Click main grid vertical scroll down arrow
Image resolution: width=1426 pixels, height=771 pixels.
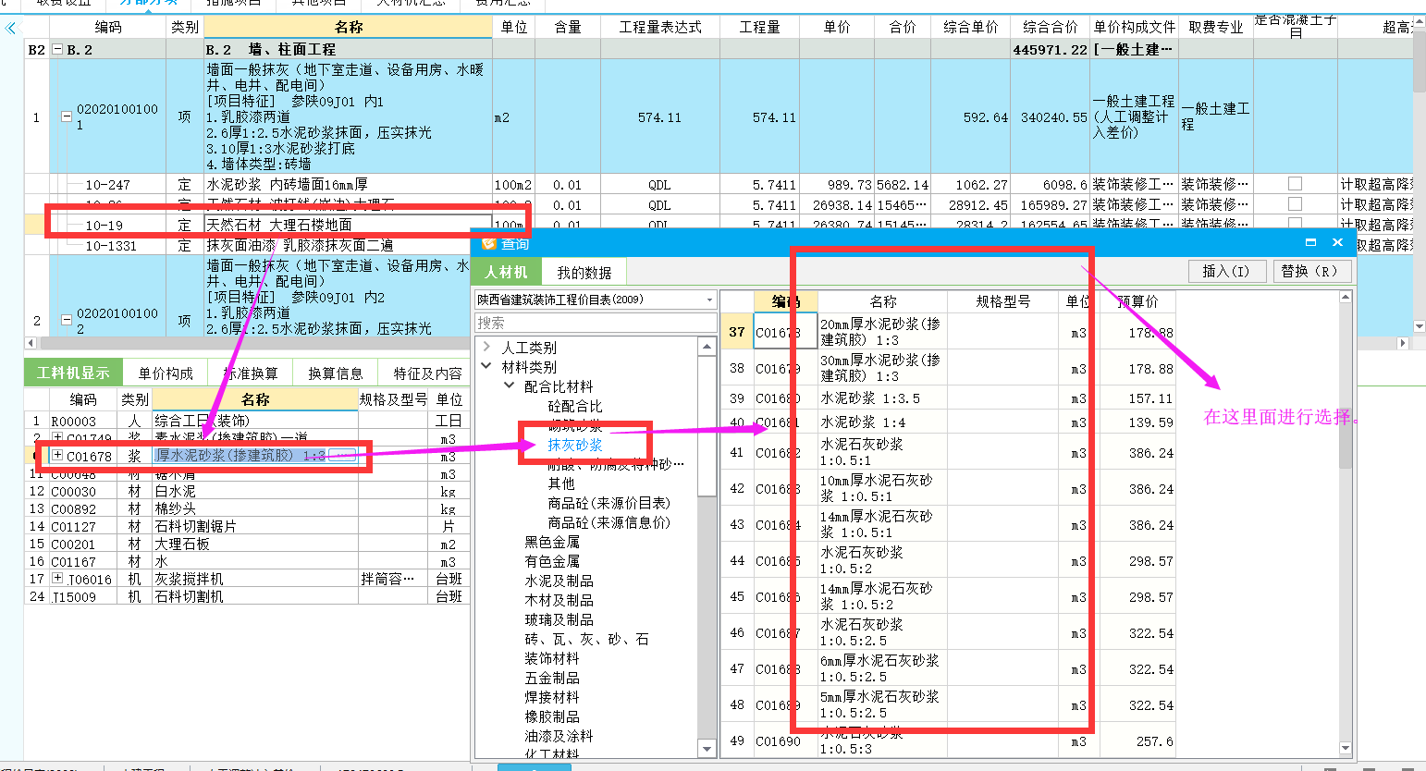(1420, 326)
